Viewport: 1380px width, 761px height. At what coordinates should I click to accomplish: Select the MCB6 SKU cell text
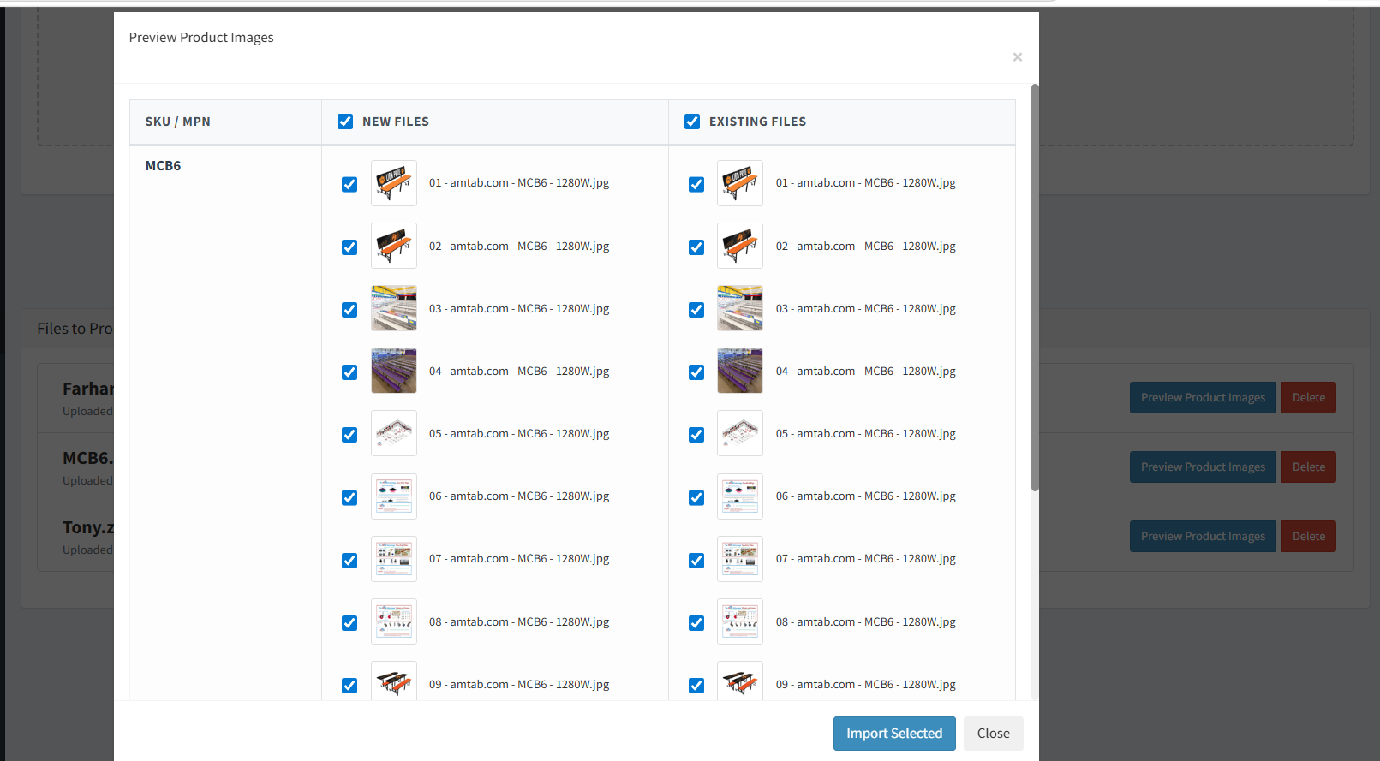pos(163,166)
